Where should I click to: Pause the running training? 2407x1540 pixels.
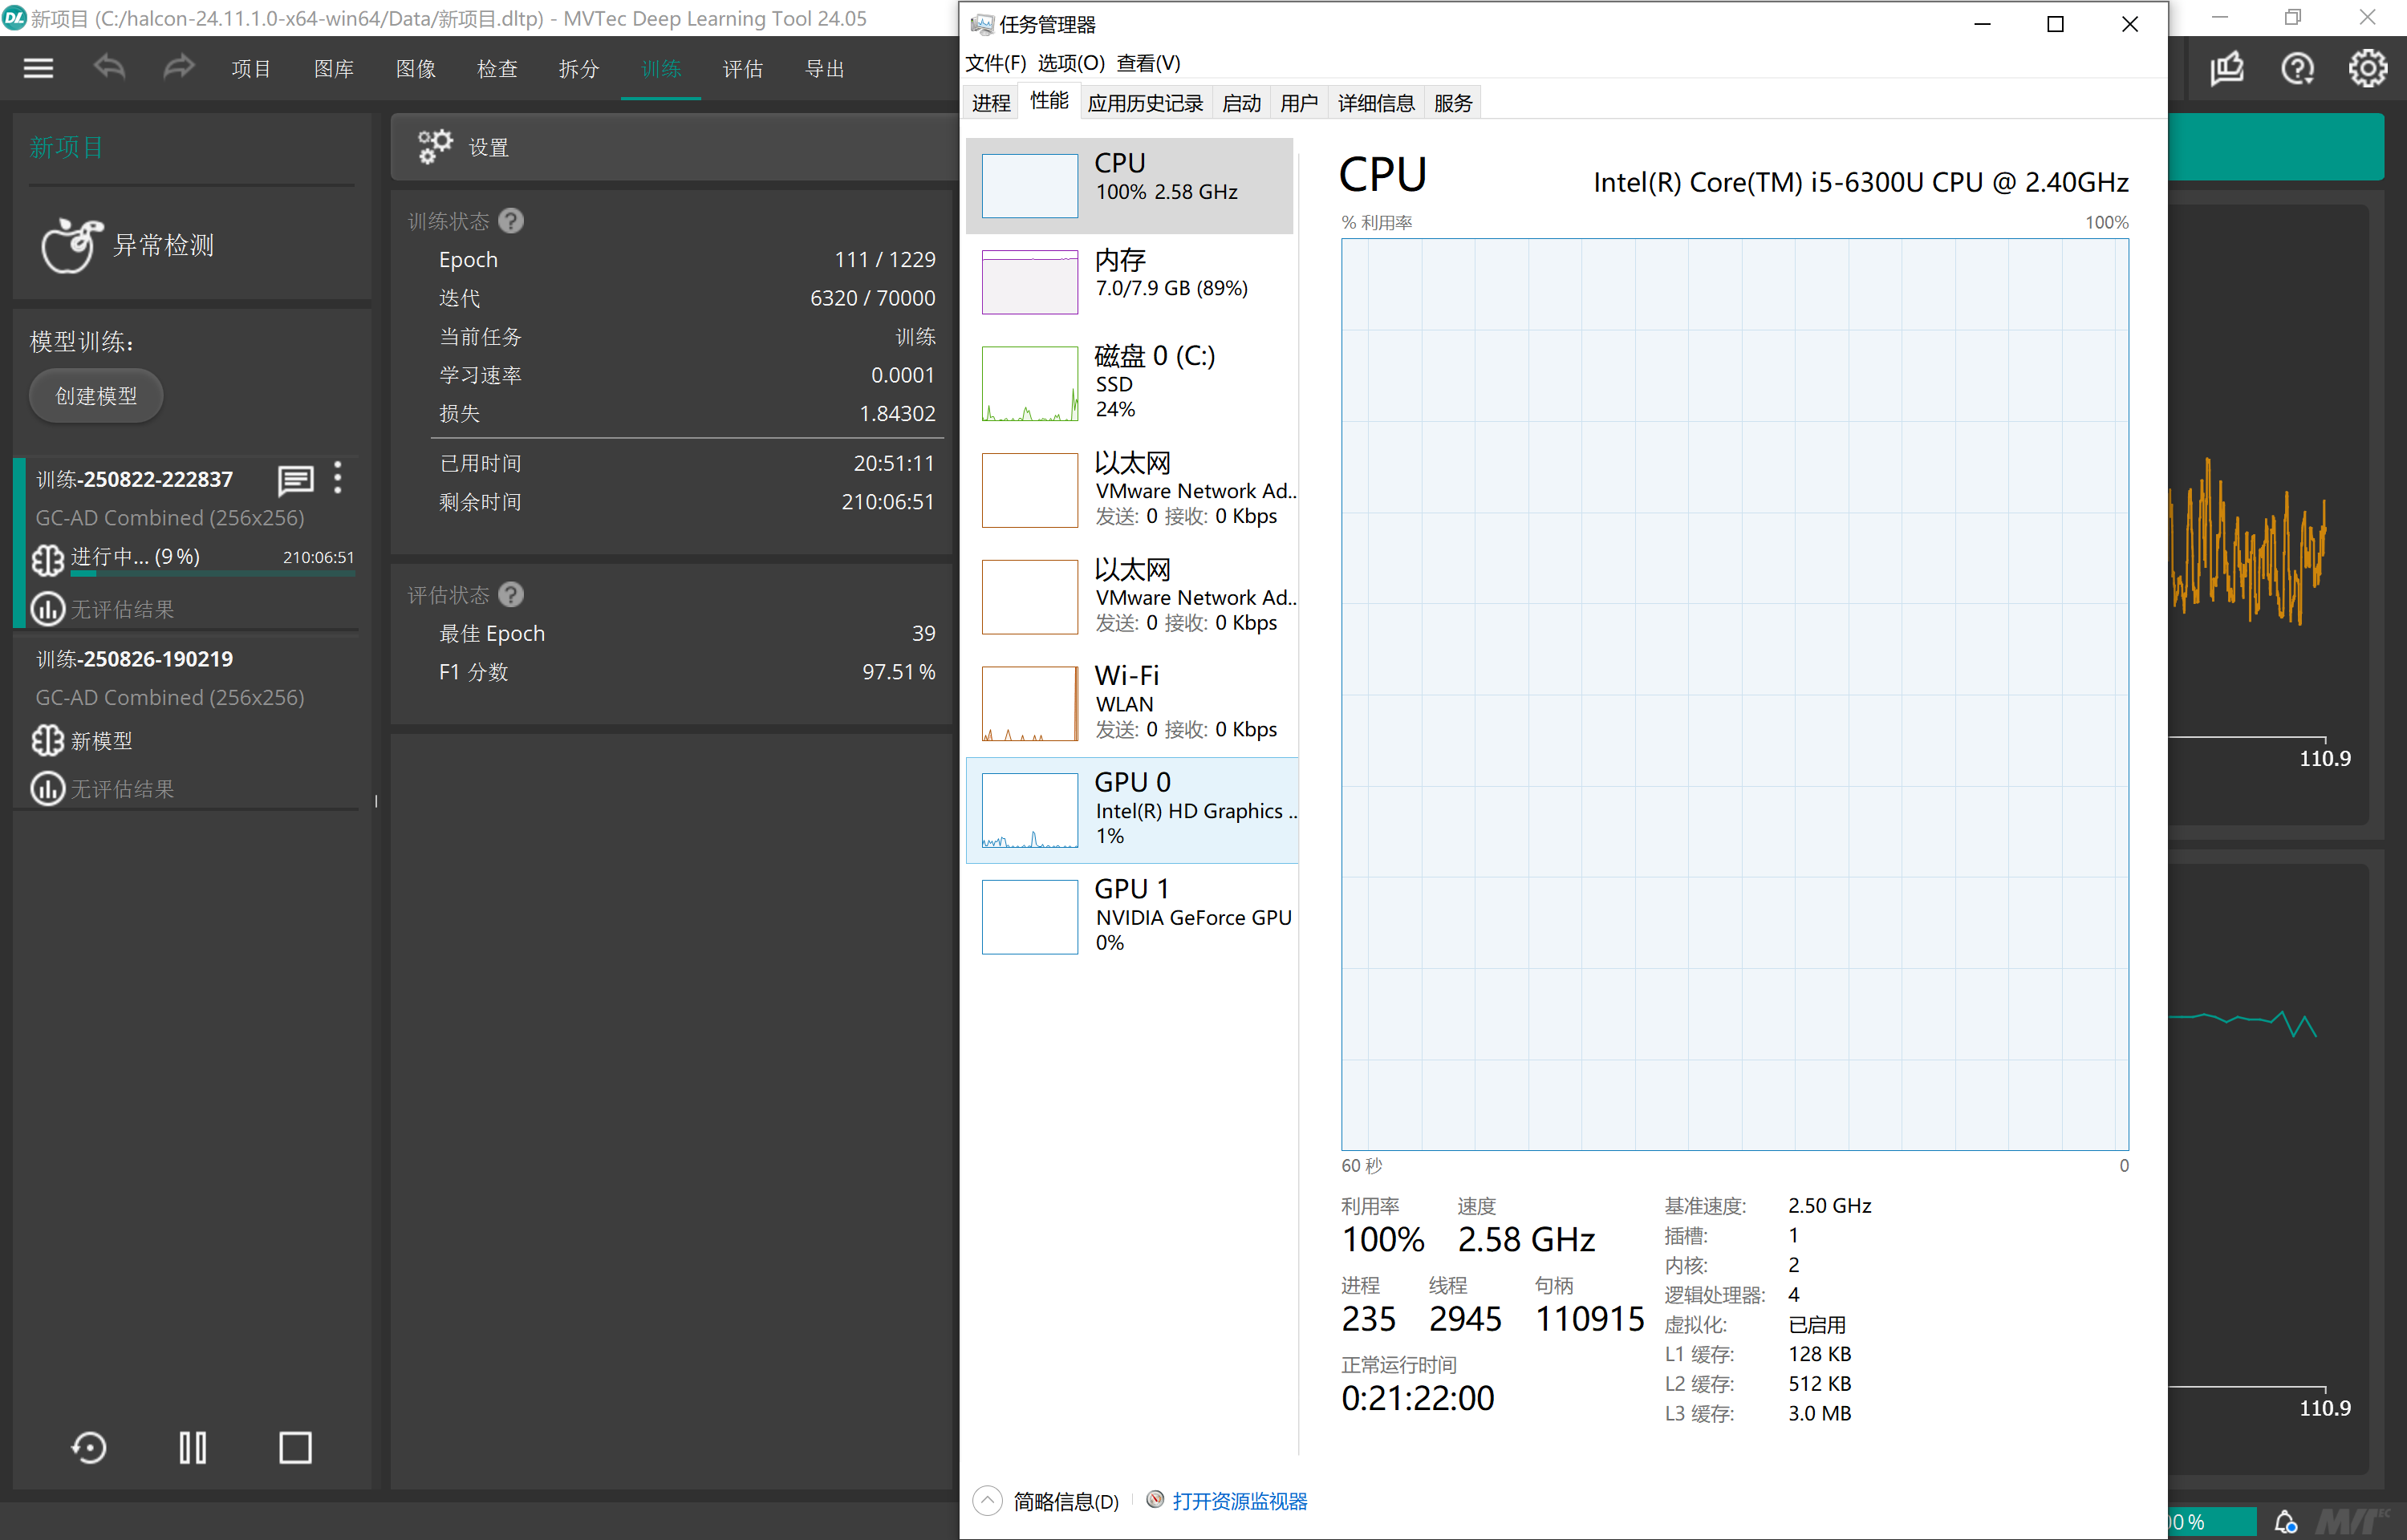click(192, 1447)
